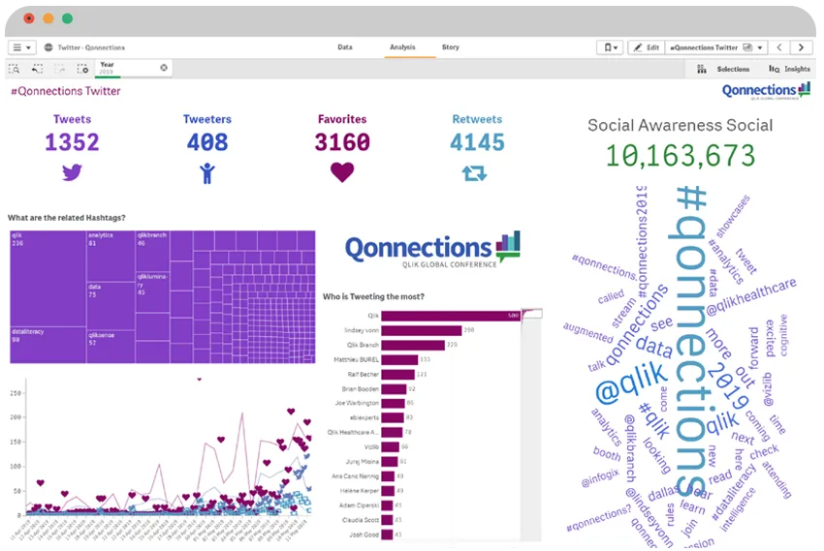
Task: Select the Qlik bar in tweeting chart
Action: tap(451, 316)
